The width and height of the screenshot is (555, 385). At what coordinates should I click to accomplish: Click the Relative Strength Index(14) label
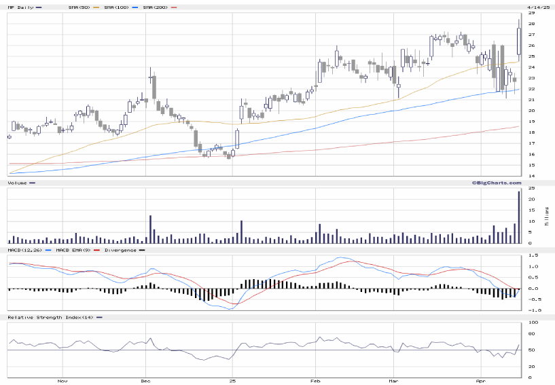51,317
